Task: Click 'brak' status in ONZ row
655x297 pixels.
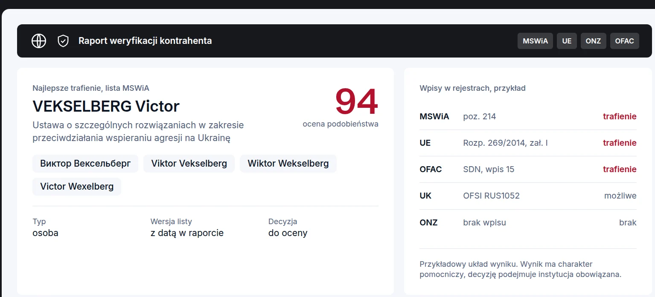Action: (x=628, y=222)
